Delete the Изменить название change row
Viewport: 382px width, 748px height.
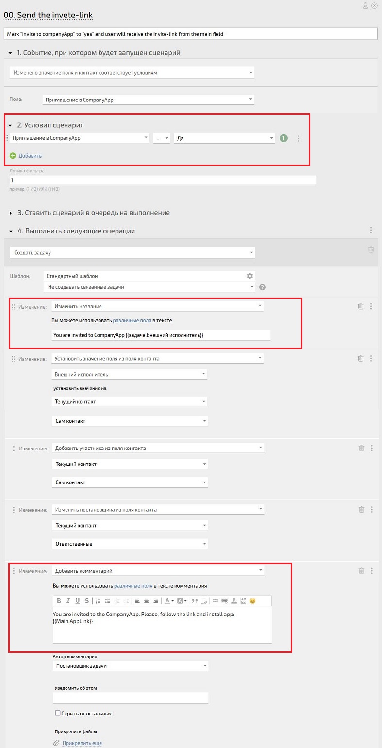pyautogui.click(x=361, y=306)
